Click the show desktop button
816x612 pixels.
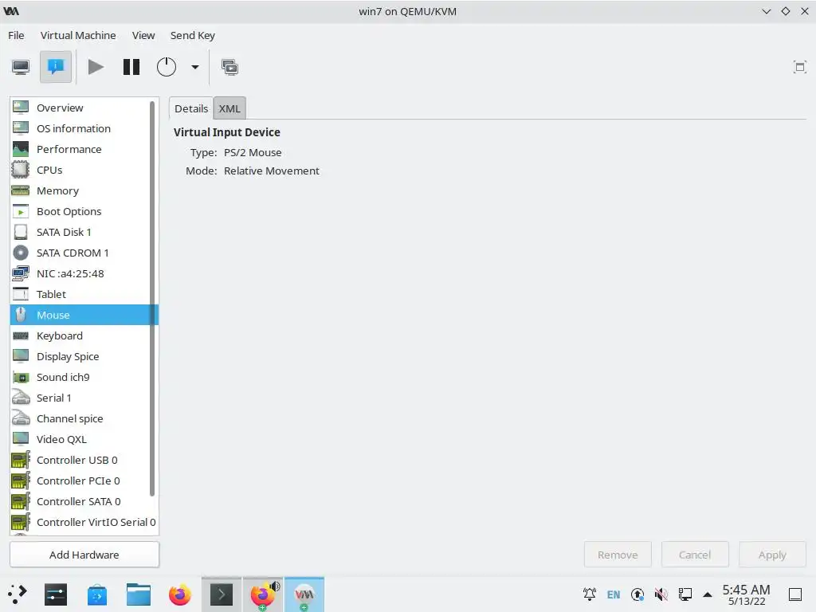[795, 594]
